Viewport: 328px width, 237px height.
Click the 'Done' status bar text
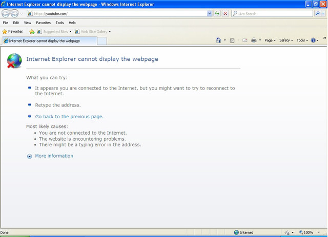pyautogui.click(x=5, y=232)
